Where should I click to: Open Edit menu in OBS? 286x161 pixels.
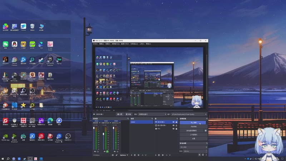tap(102, 44)
